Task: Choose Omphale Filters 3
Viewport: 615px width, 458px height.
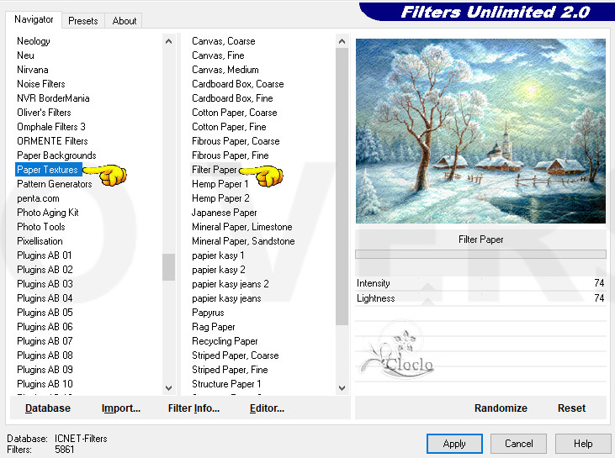Action: (x=51, y=127)
